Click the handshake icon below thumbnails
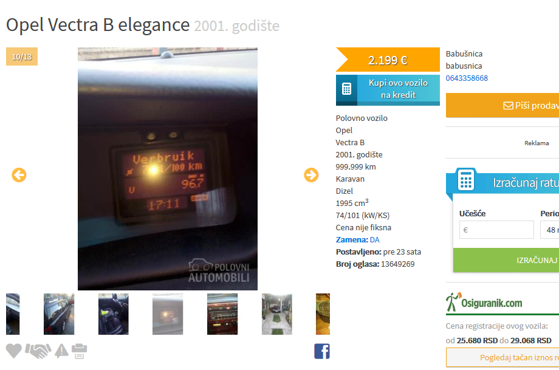The width and height of the screenshot is (559, 370). (x=38, y=351)
